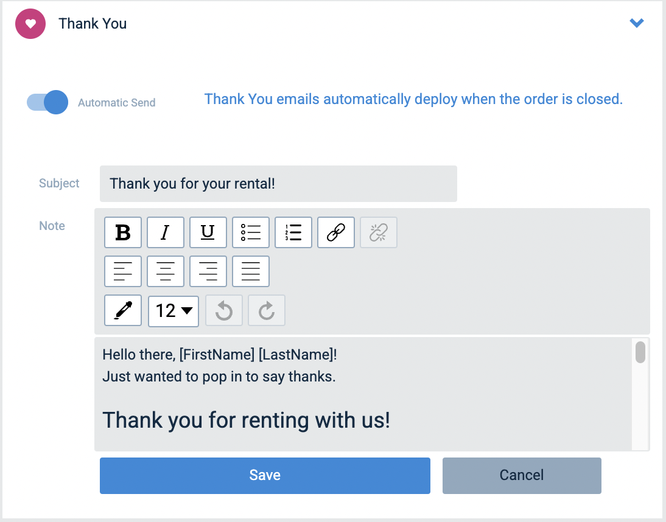Insert a numbered list

click(293, 232)
